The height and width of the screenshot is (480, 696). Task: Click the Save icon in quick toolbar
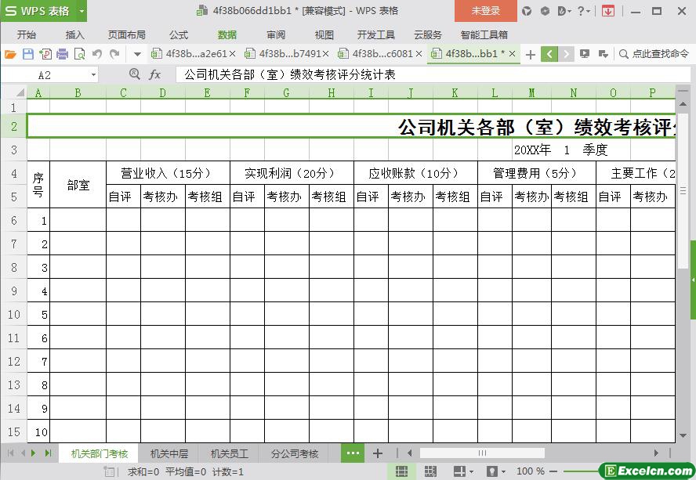28,54
